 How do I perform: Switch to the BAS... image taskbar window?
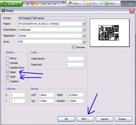112,4
